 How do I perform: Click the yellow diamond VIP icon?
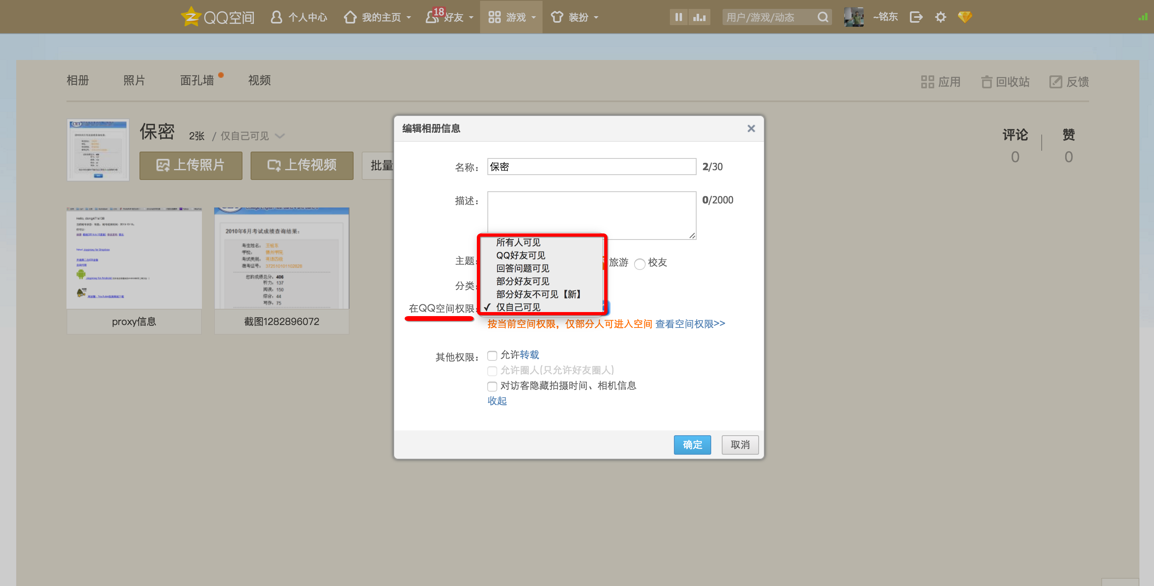965,17
